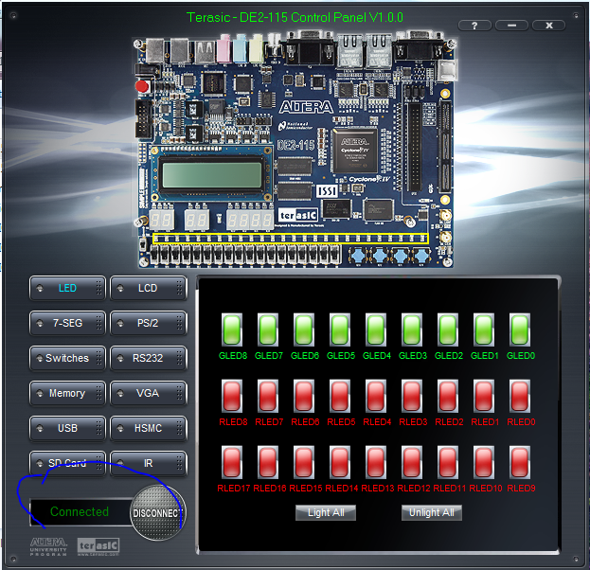The image size is (590, 570).
Task: Open the RS232 tab
Action: [x=149, y=358]
